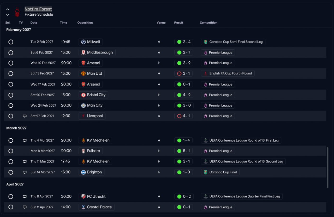Image resolution: width=334 pixels, height=217 pixels.
Task: Click the TV icon on Carabao Cup Final row
Action: tap(25, 172)
